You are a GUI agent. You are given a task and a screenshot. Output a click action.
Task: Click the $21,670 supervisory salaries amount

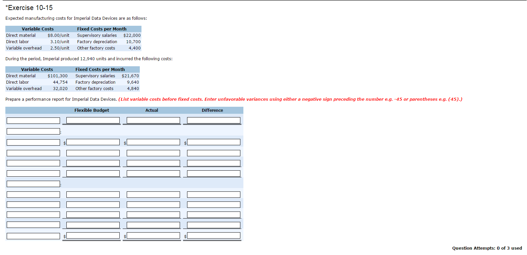(x=130, y=76)
